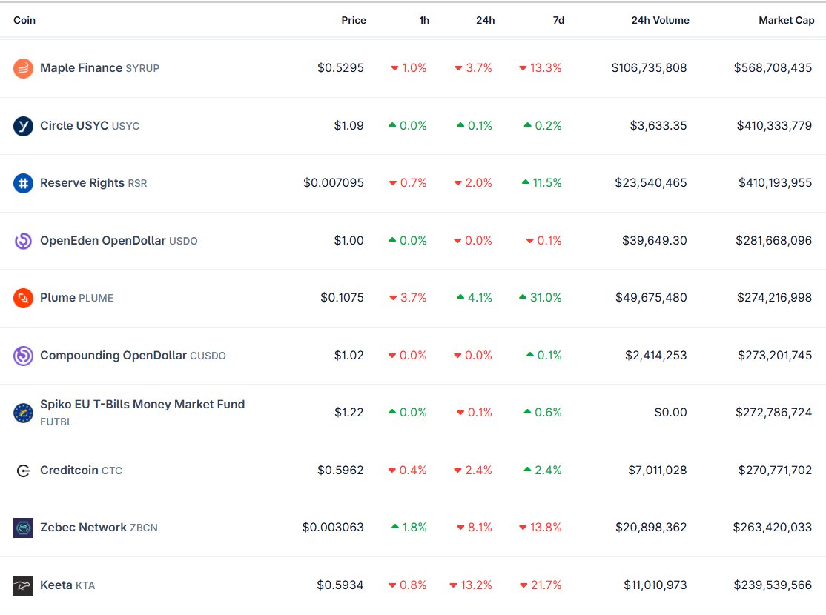The image size is (826, 615).
Task: Open the Keeta KTA coin page
Action: (67, 585)
